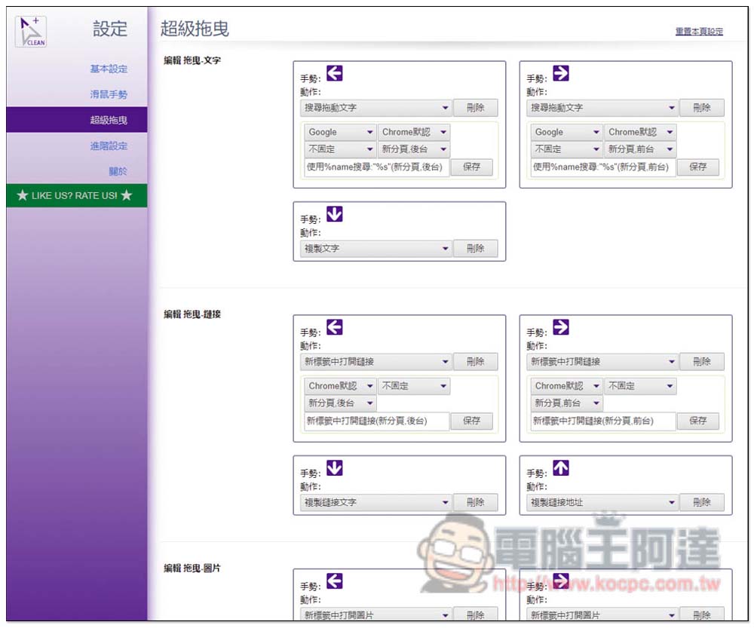The image size is (754, 628).
Task: Click the left arrow gesture icon in text drag section
Action: (x=335, y=73)
